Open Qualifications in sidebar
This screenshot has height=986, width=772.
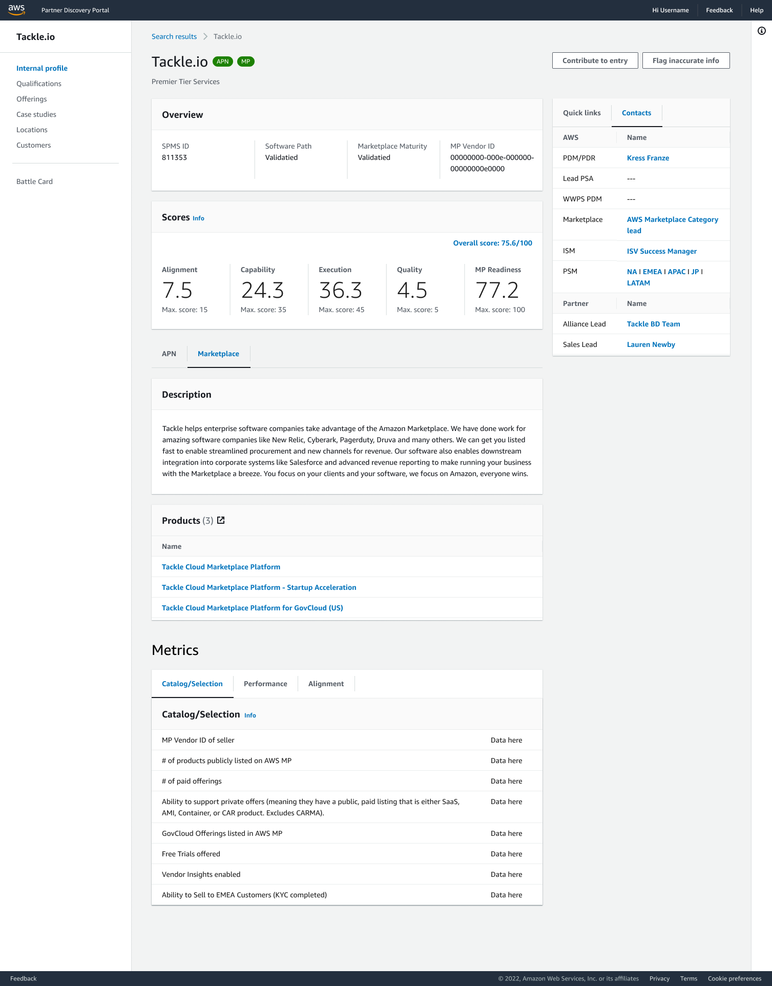[39, 84]
